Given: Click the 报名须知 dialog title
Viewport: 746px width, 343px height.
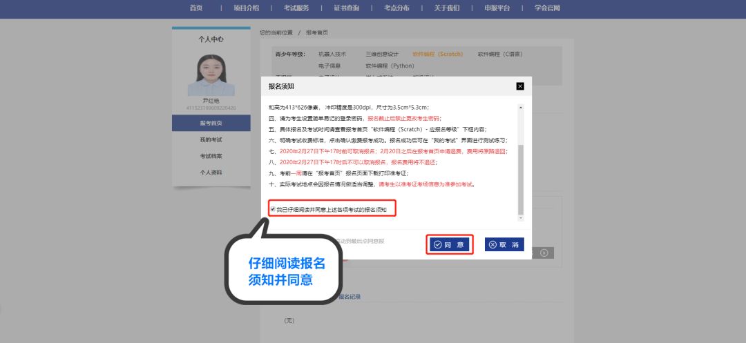Looking at the screenshot, I should click(281, 86).
